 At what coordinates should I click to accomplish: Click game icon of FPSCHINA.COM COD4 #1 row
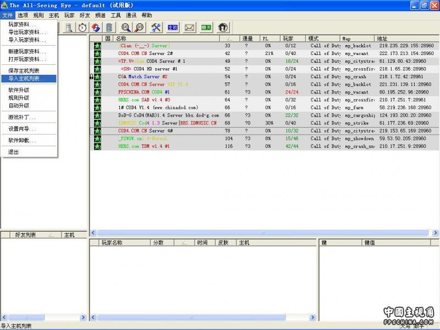coord(97,92)
